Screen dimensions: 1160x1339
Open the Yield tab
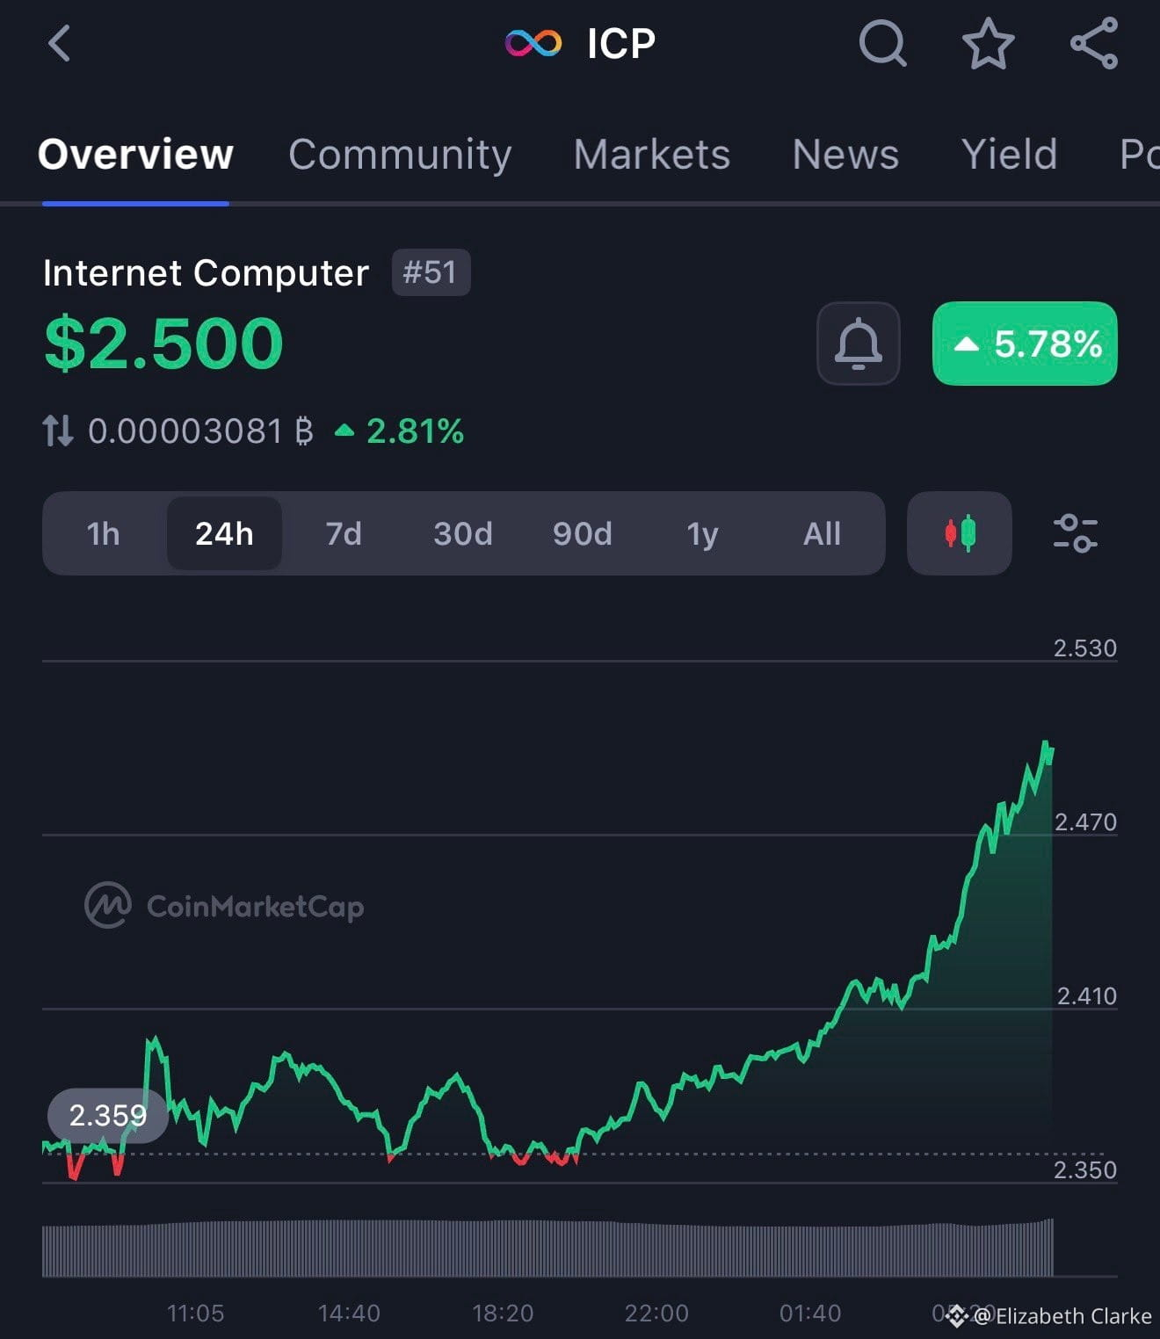point(1009,155)
